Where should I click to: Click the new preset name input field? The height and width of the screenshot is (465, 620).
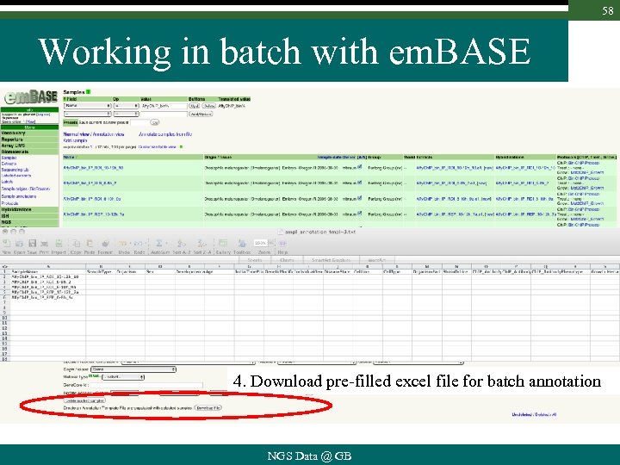(139, 122)
